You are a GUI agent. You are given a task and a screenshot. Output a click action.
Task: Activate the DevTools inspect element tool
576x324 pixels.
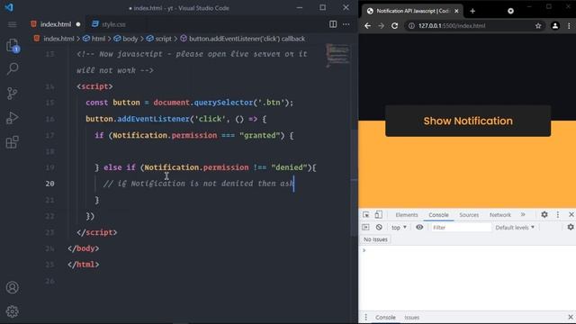pos(366,214)
